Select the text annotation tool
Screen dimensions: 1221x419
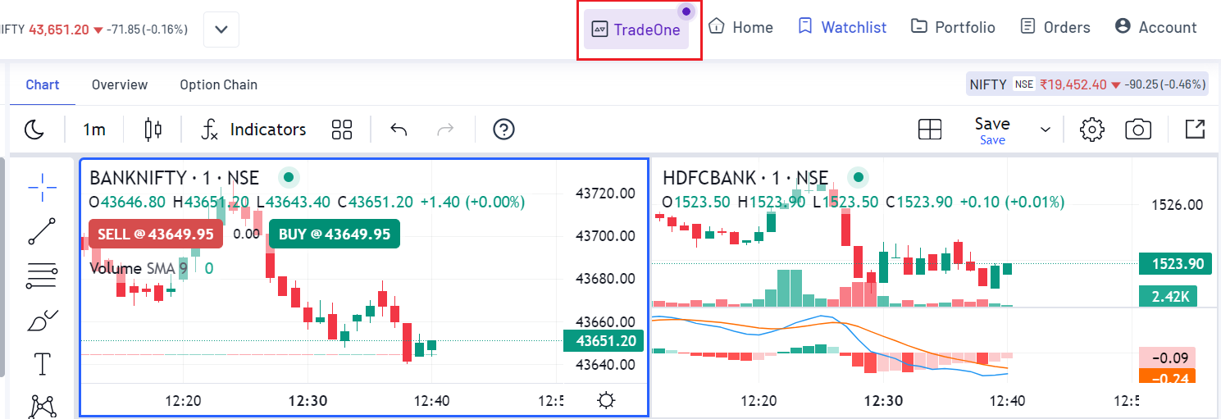click(x=42, y=363)
